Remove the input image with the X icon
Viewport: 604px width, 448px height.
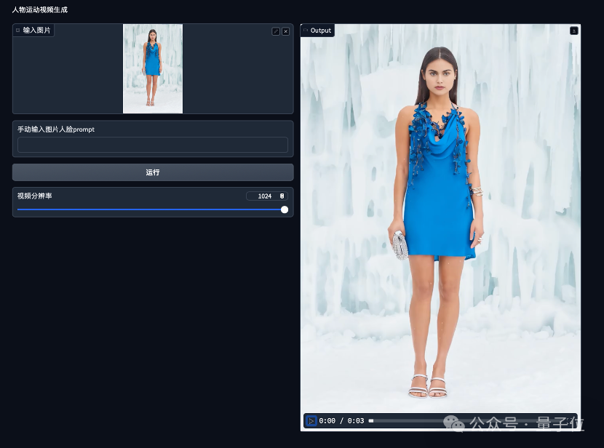[x=285, y=31]
